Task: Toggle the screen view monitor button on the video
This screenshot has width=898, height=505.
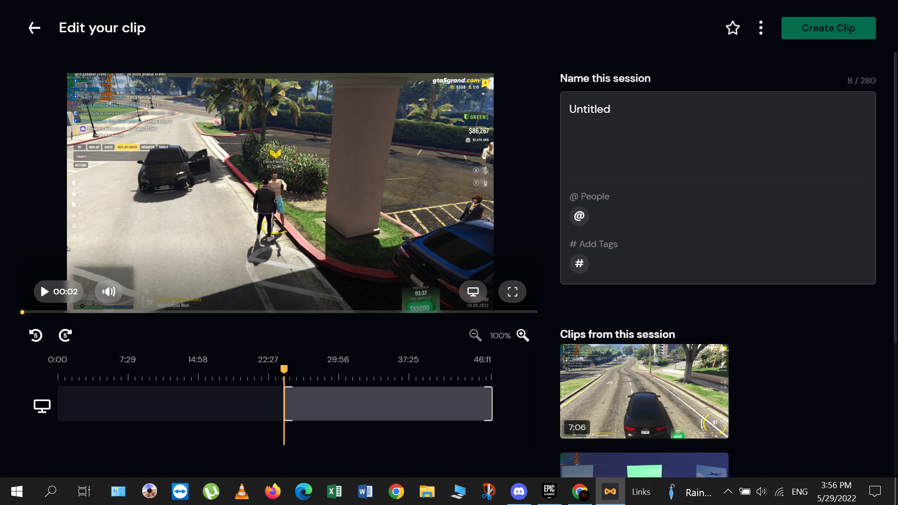Action: [473, 292]
